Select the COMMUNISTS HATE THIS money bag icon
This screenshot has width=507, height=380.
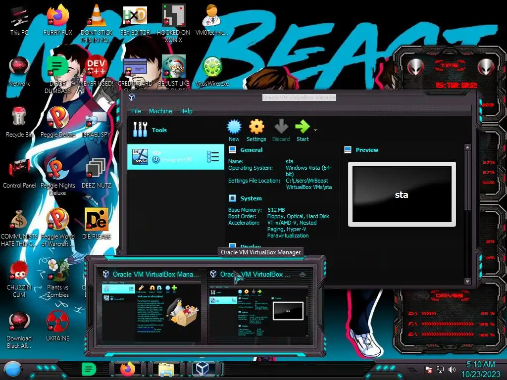click(19, 228)
